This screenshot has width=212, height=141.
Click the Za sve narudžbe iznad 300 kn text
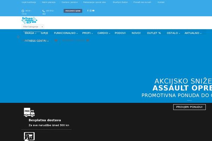coord(49,125)
